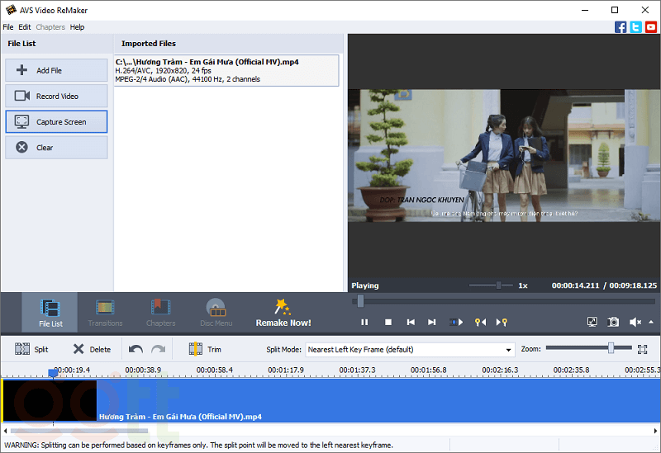Click the playback speed slider handle
This screenshot has width=661, height=453.
point(498,285)
